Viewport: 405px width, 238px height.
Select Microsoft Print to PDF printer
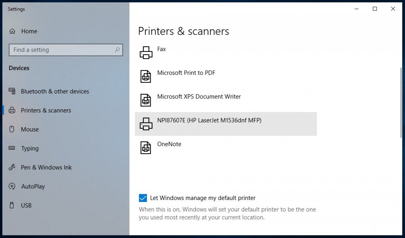(226, 76)
